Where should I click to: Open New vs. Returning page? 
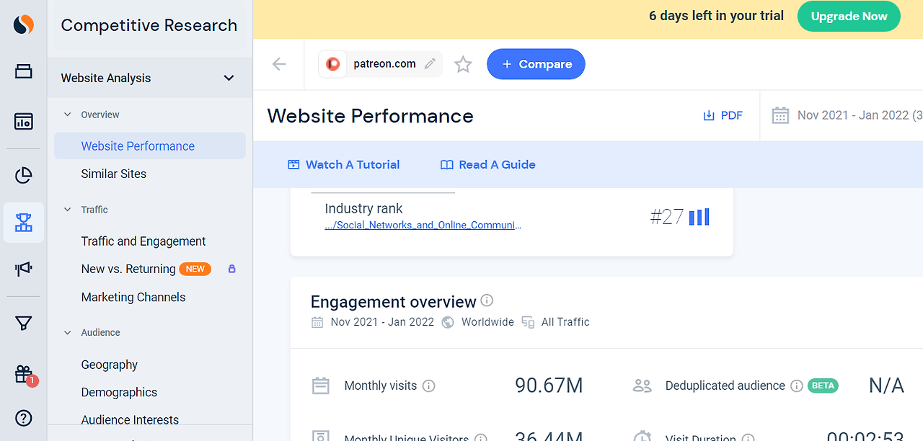128,269
